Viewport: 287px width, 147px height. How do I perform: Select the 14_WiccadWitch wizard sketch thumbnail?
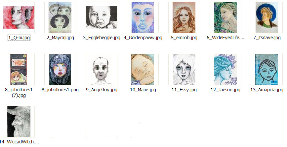click(19, 122)
